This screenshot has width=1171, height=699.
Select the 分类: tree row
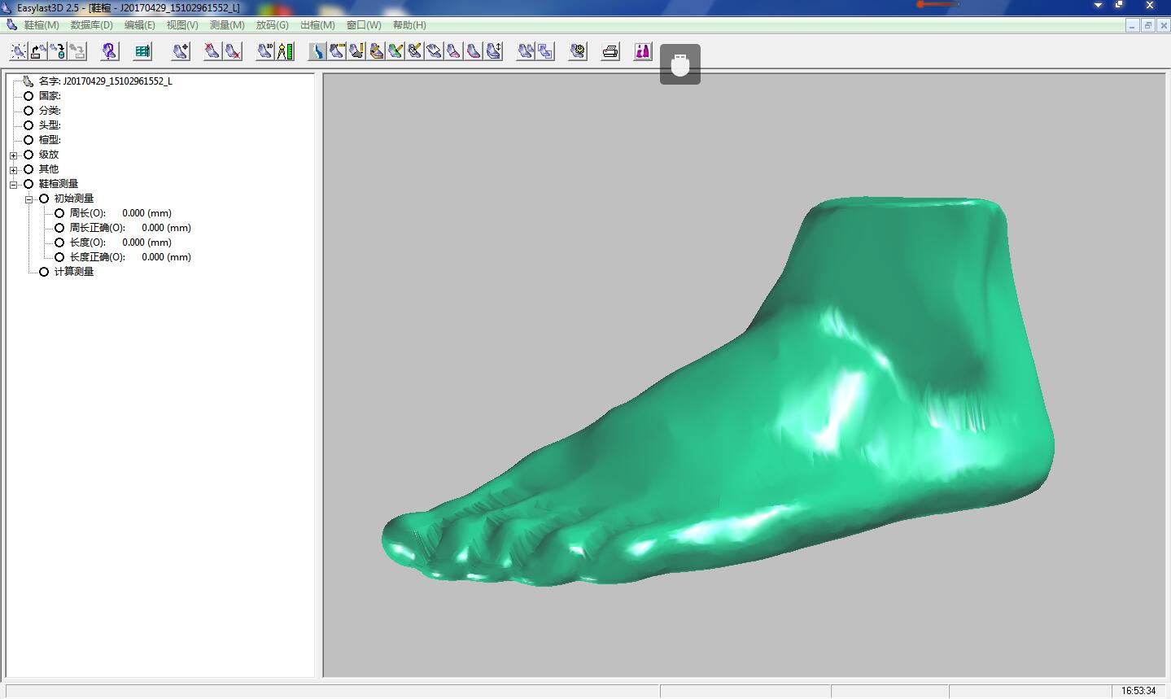coord(50,111)
